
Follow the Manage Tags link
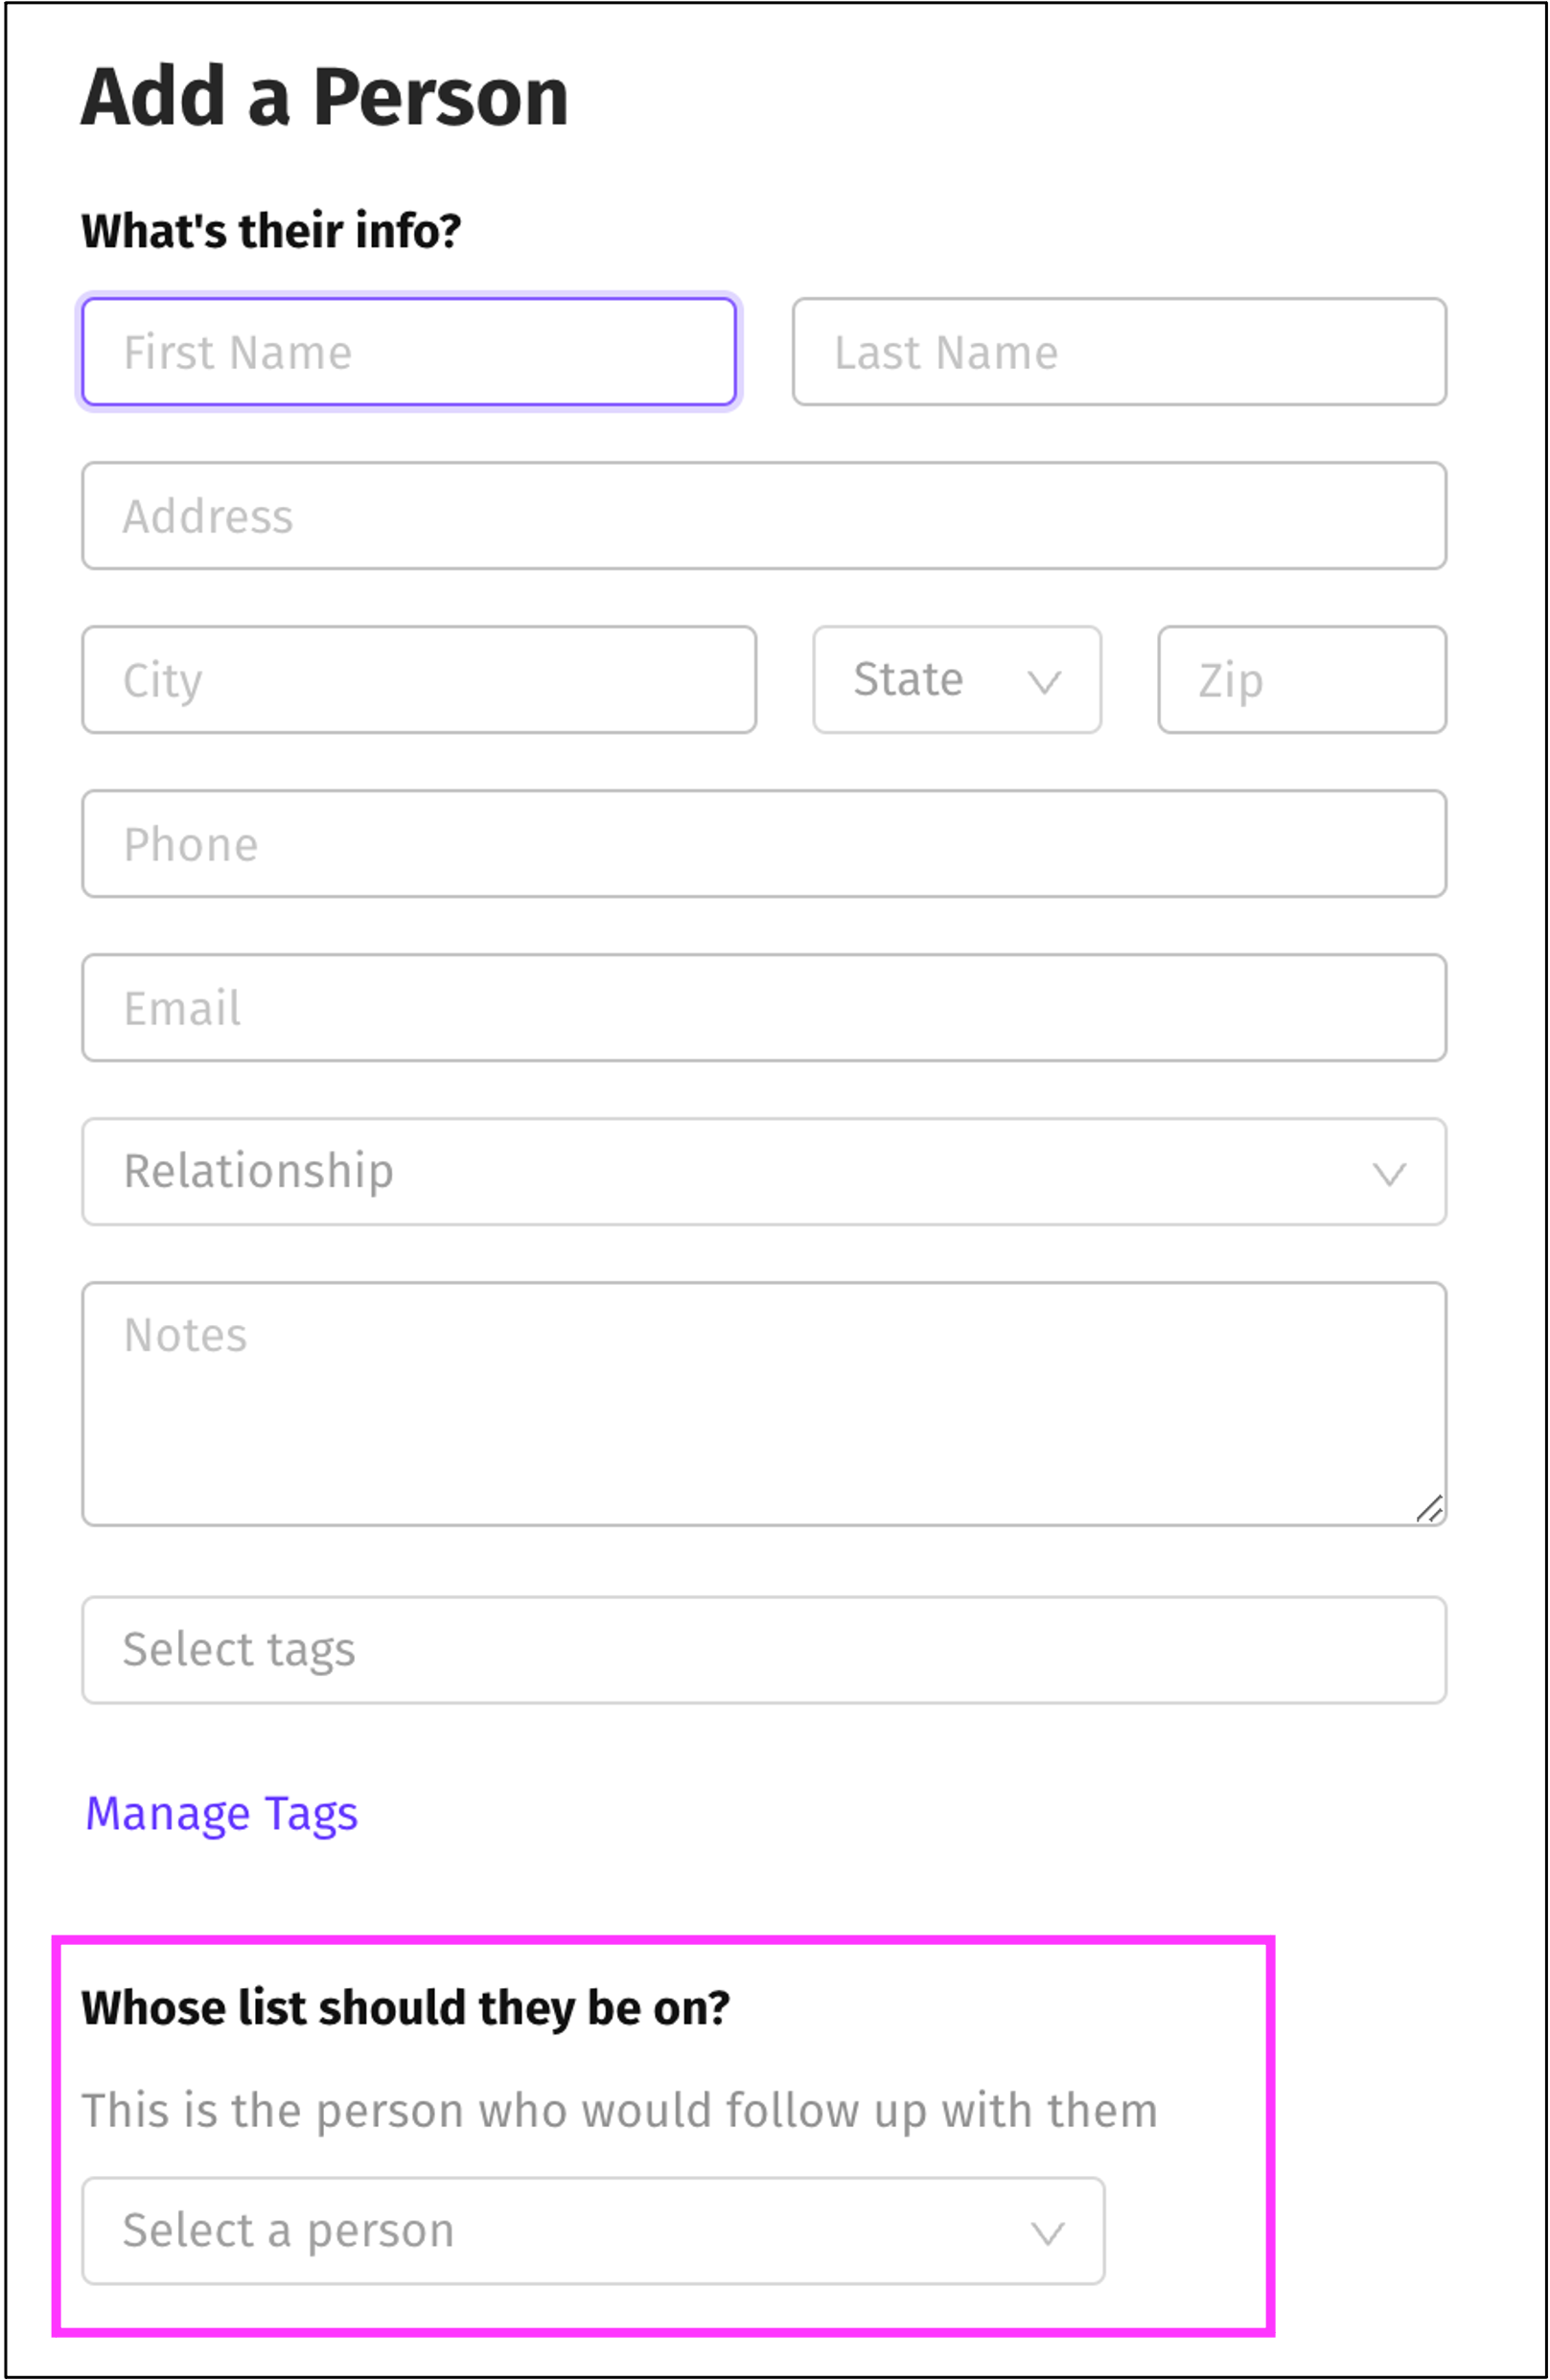221,1813
